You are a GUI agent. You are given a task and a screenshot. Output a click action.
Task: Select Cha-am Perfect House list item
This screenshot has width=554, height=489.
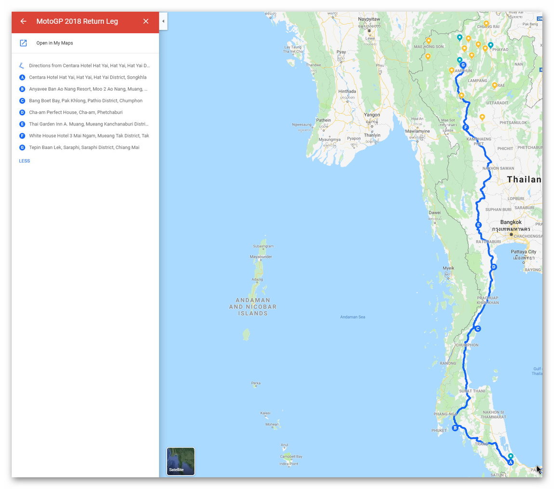coord(76,112)
